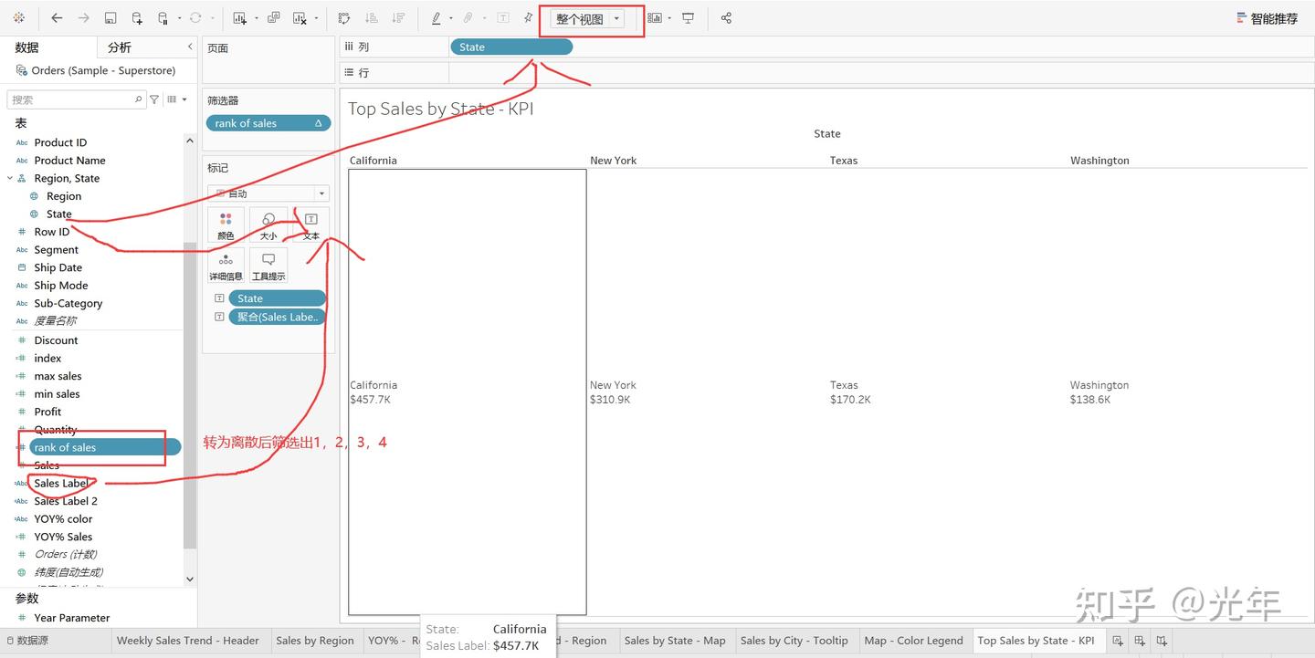This screenshot has height=658, width=1315.
Task: Select the Texas $170.2K mark
Action: coord(850,392)
